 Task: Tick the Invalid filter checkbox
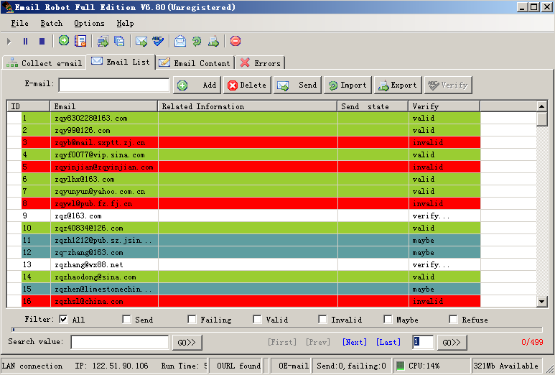click(x=322, y=320)
